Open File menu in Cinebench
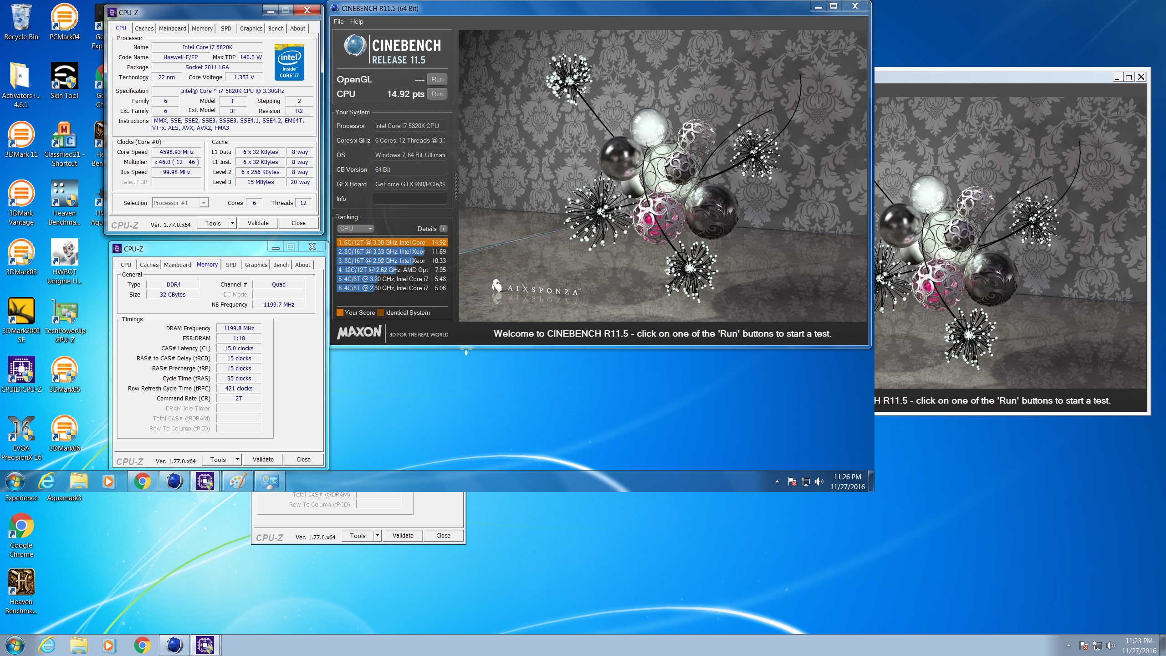 pos(338,21)
